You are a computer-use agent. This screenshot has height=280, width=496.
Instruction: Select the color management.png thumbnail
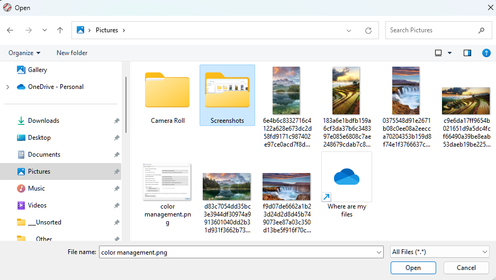167,183
